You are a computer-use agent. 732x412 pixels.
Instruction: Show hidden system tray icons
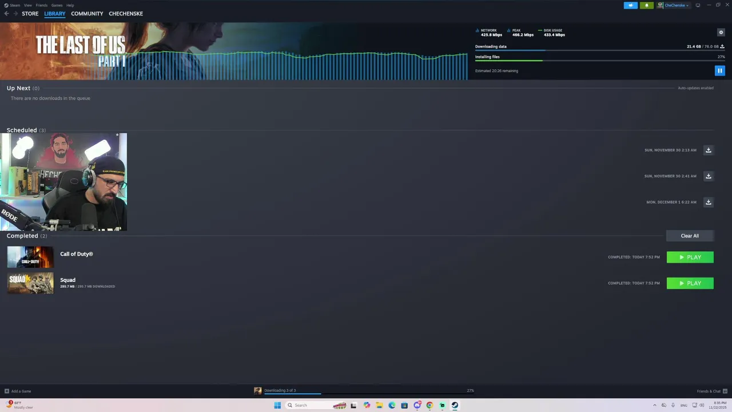point(655,405)
